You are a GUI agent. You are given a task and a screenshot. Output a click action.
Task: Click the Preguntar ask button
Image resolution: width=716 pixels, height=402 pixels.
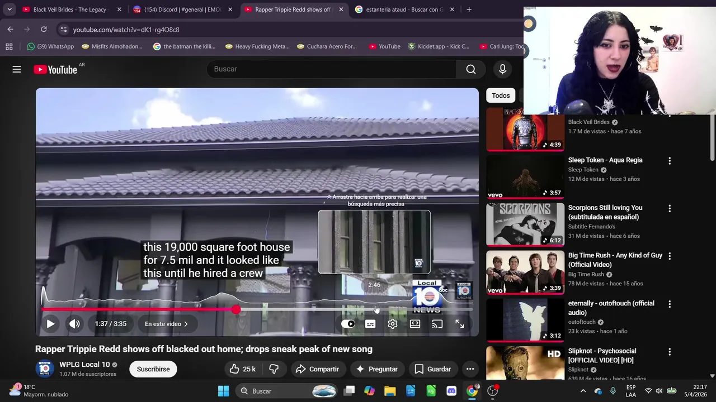tap(376, 369)
